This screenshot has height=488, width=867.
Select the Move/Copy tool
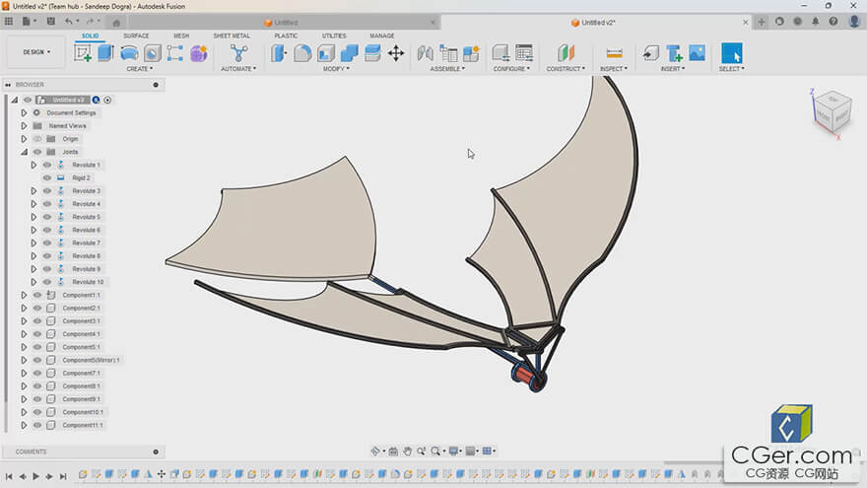[396, 53]
